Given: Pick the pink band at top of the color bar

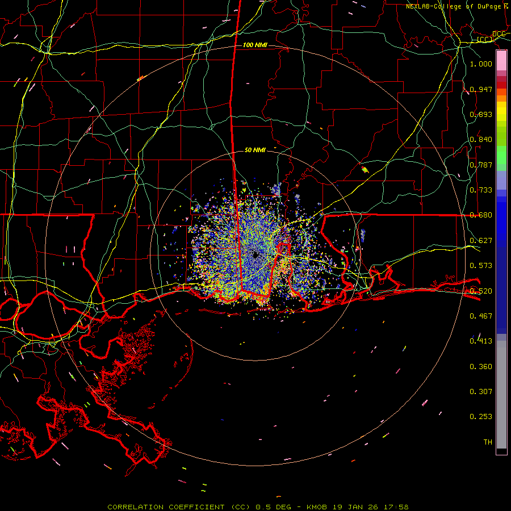Looking at the screenshot, I should pos(501,60).
